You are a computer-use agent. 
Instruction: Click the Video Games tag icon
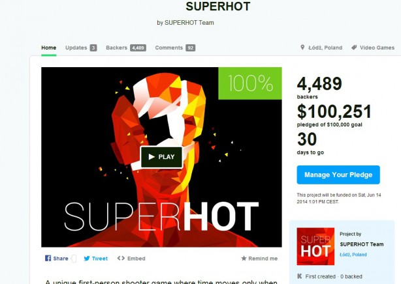(x=354, y=48)
